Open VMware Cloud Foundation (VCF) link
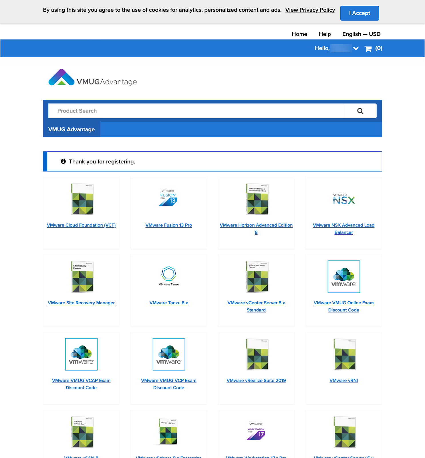This screenshot has height=458, width=425. [x=81, y=225]
